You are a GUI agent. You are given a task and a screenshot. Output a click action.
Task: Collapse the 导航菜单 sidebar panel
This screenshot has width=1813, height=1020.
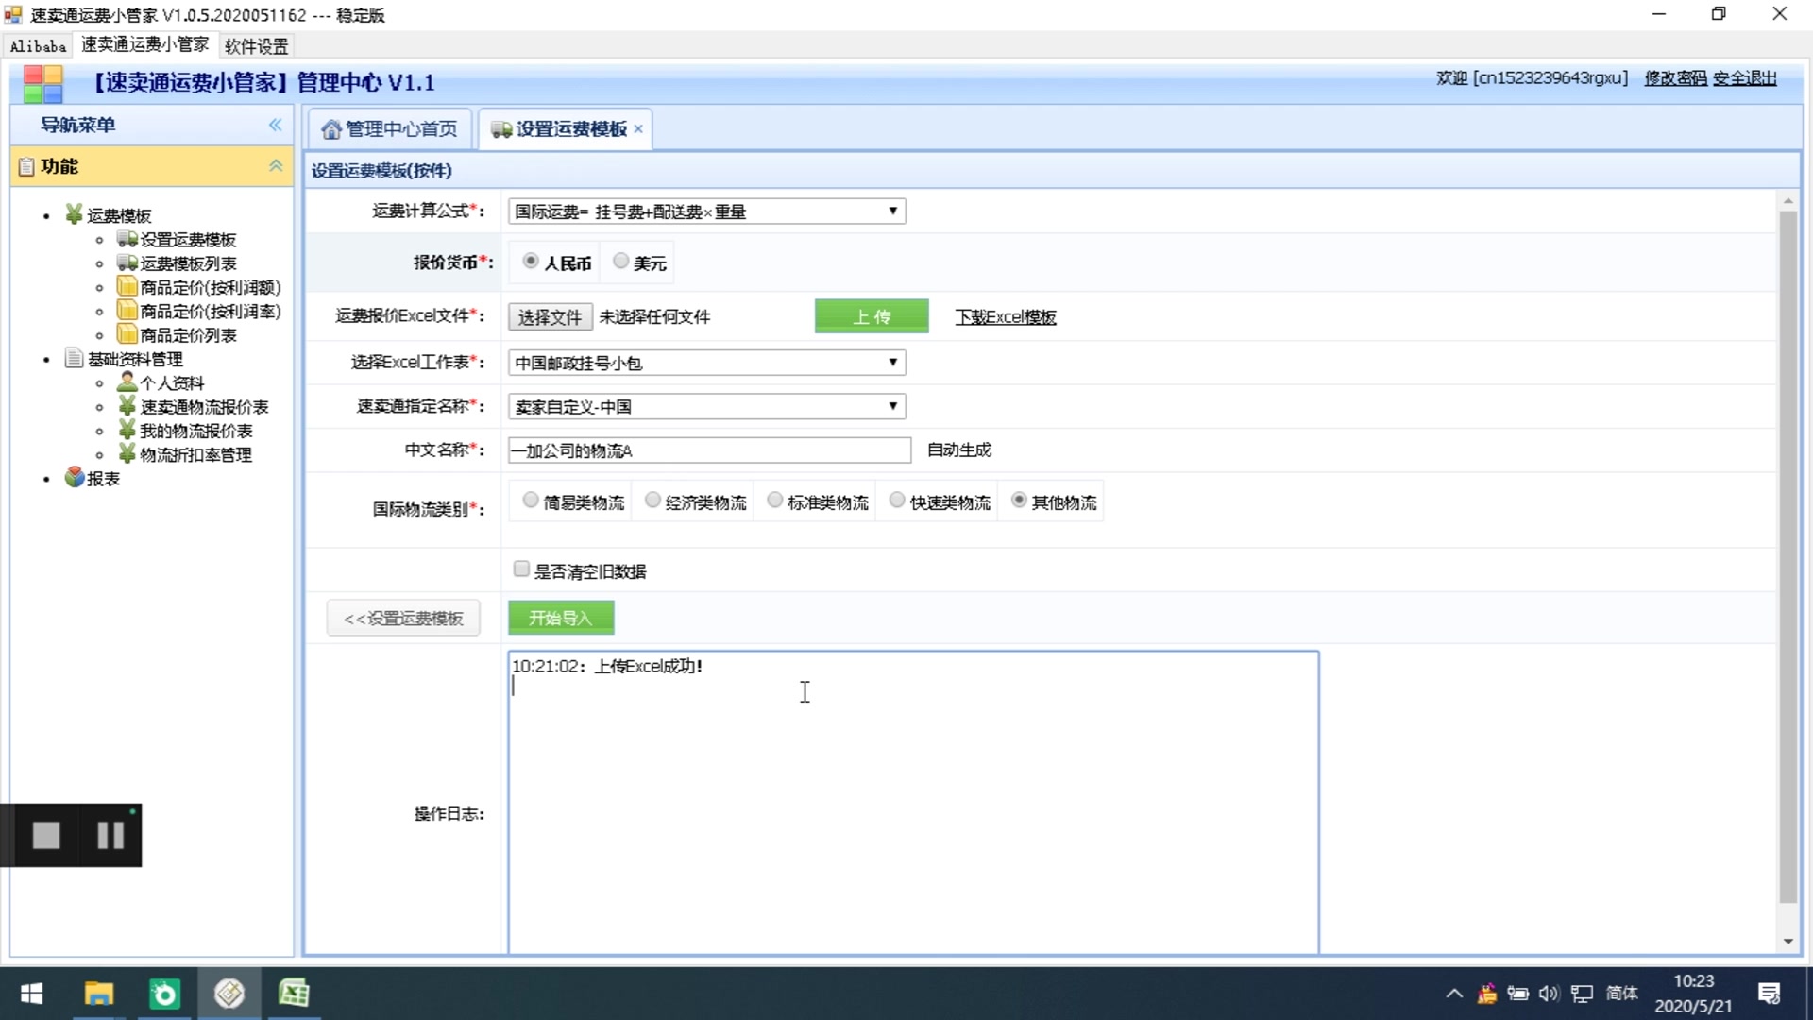click(x=275, y=125)
